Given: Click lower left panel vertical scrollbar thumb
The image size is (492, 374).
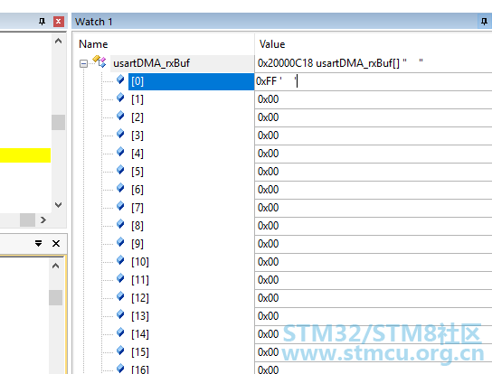Looking at the screenshot, I should 55,297.
